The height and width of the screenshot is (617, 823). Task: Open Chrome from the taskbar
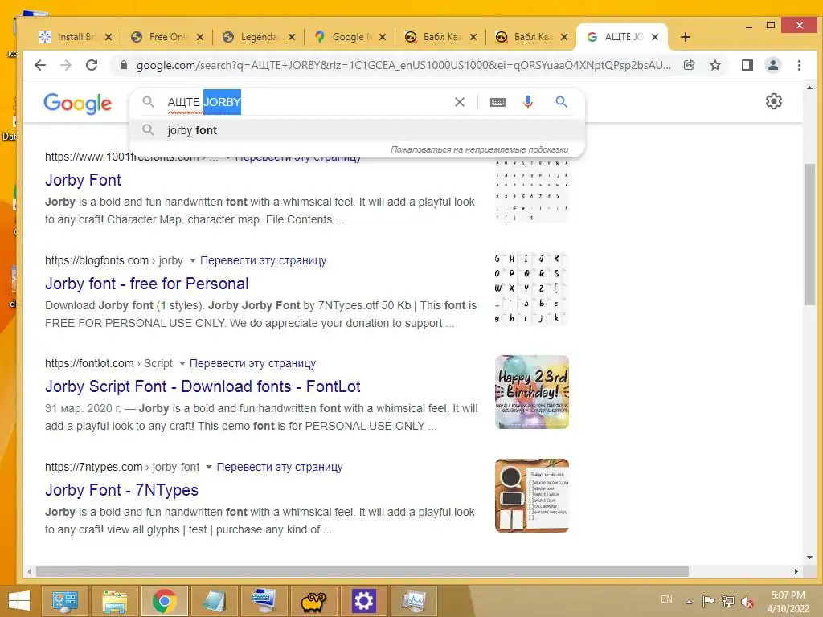click(164, 601)
